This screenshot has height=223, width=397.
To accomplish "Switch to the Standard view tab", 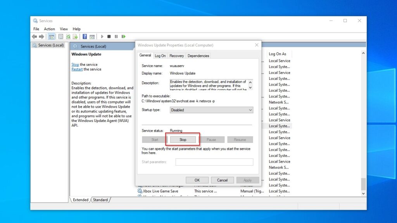I will coord(100,200).
